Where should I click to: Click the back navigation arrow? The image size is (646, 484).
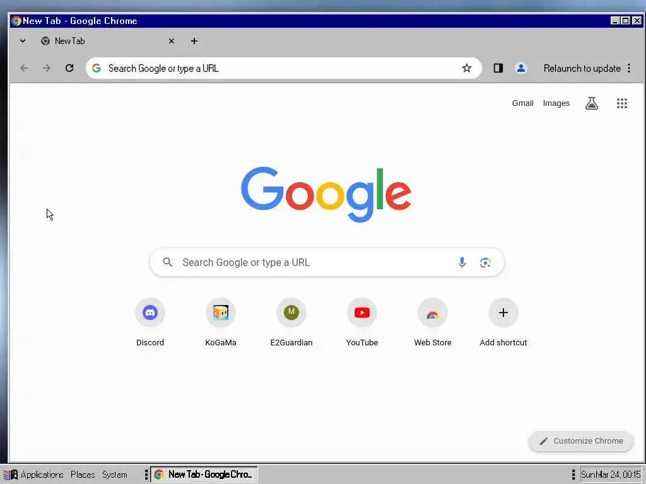(x=25, y=68)
